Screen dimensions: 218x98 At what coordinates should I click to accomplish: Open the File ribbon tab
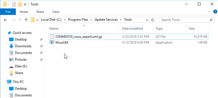pyautogui.click(x=8, y=12)
